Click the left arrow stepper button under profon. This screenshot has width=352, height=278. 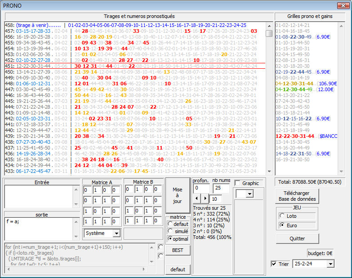click(x=196, y=199)
